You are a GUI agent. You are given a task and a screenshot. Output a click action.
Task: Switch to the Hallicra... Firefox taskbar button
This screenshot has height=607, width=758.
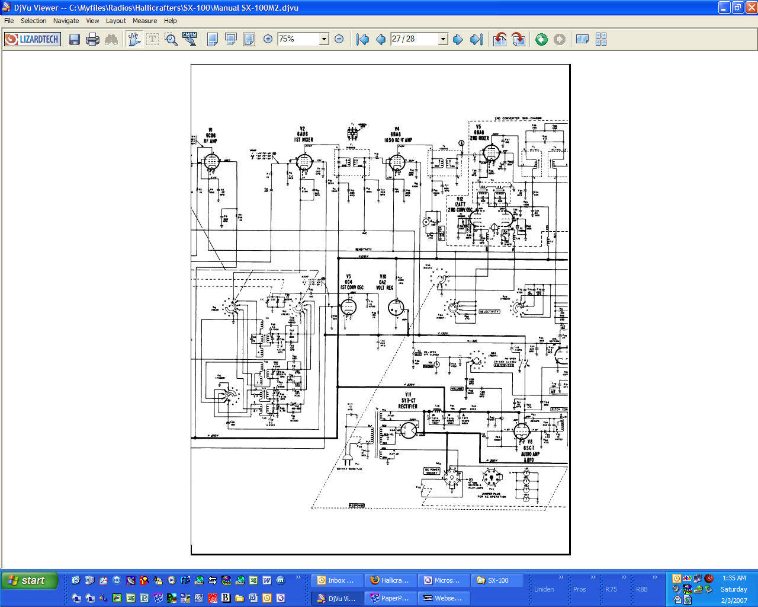tap(390, 580)
